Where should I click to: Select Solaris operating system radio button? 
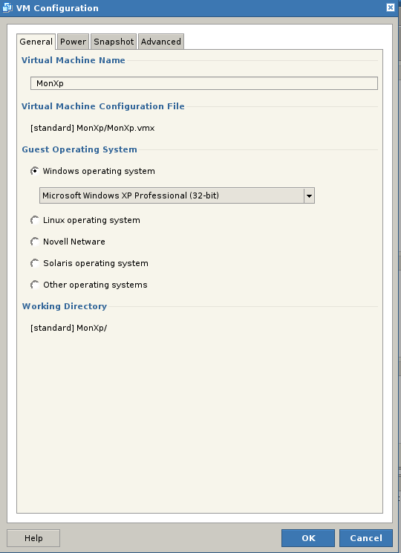(x=35, y=263)
